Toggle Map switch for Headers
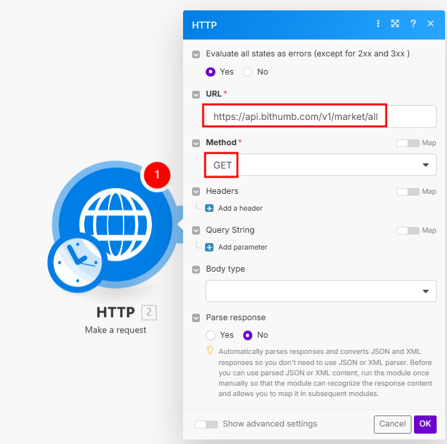The image size is (447, 444). (x=408, y=192)
